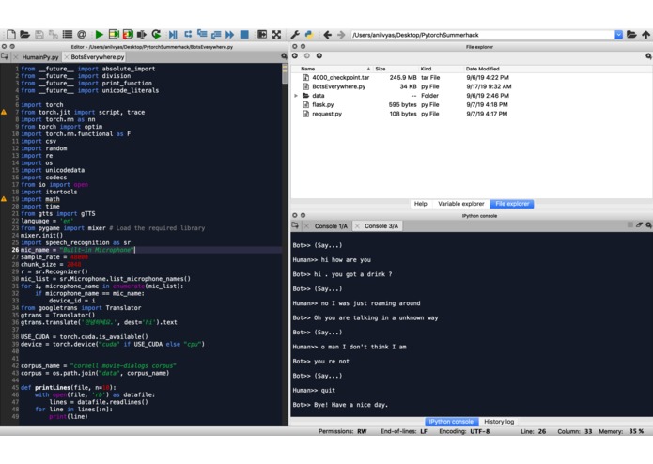Toggle fullscreen mode icon
This screenshot has height=464, width=653.
(276, 35)
